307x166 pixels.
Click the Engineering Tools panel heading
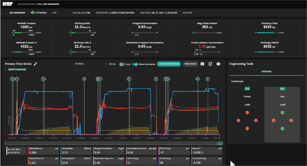coord(242,64)
